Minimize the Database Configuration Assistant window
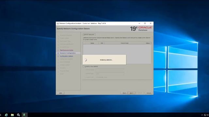 point(139,23)
